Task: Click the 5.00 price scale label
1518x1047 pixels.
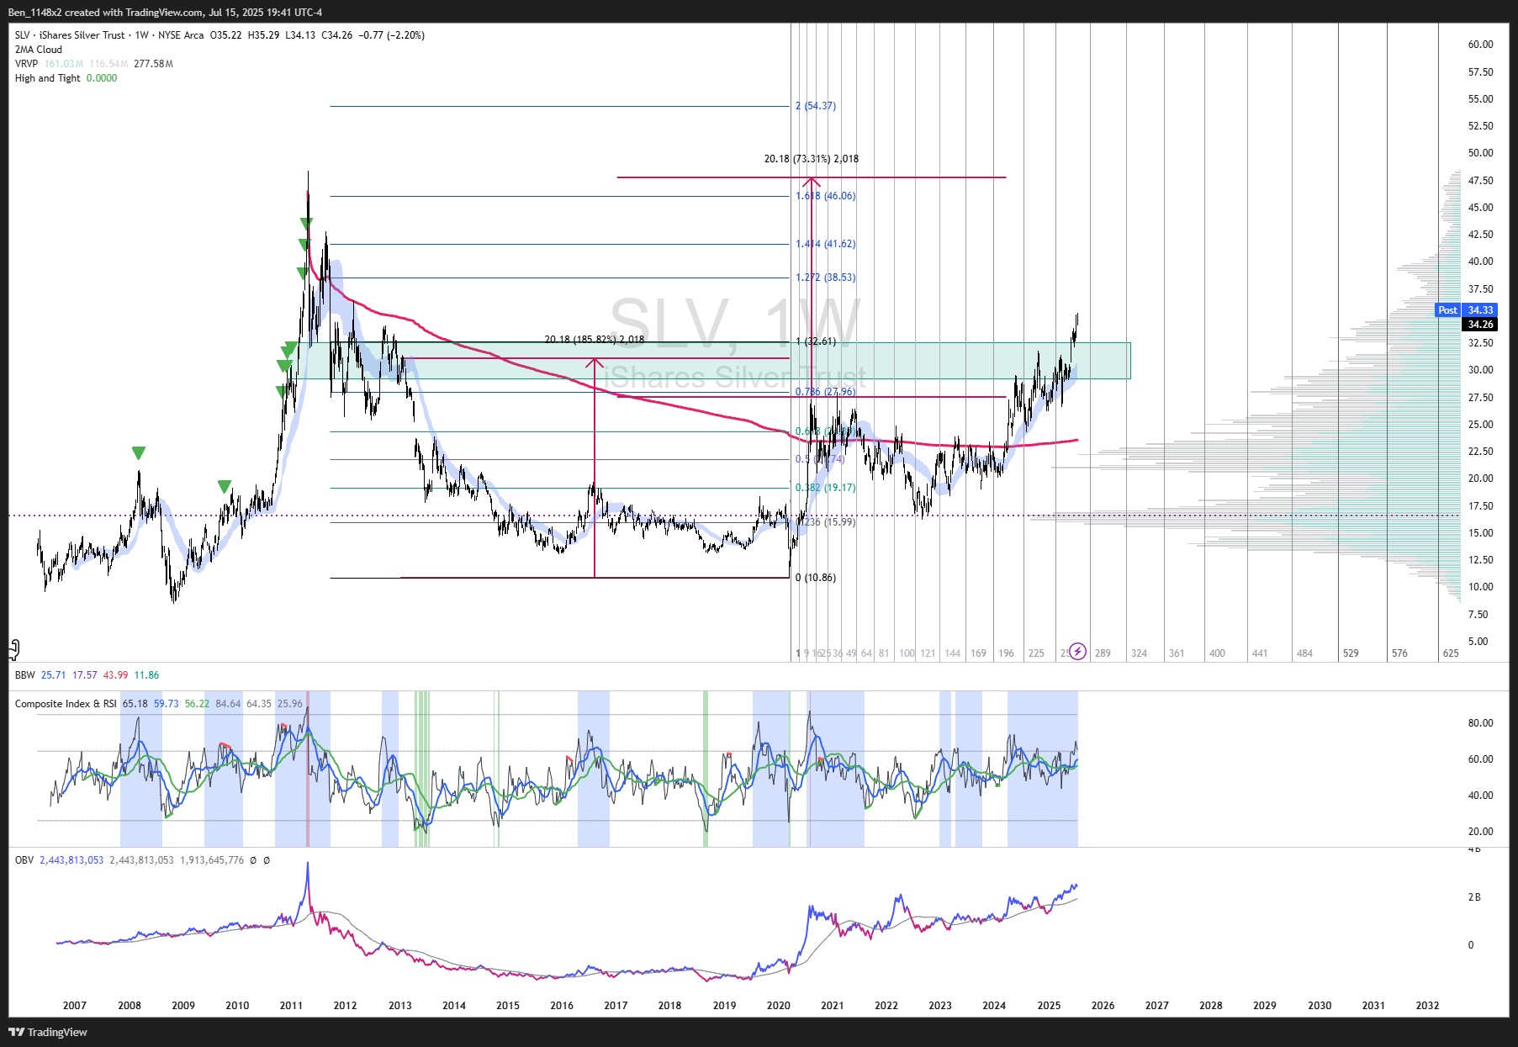Action: point(1478,642)
